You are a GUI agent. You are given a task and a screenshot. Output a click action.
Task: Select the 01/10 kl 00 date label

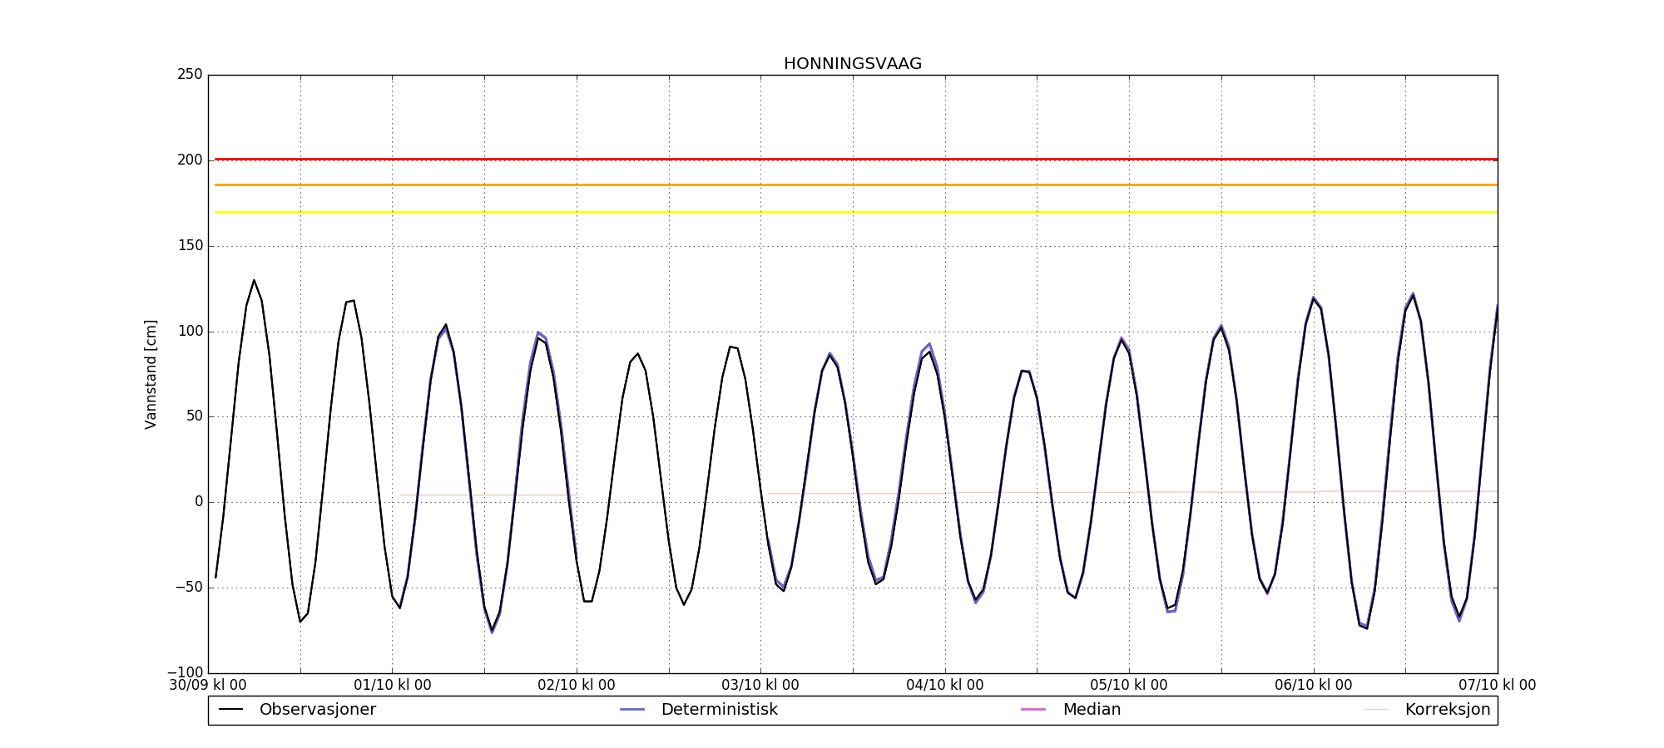click(x=392, y=686)
